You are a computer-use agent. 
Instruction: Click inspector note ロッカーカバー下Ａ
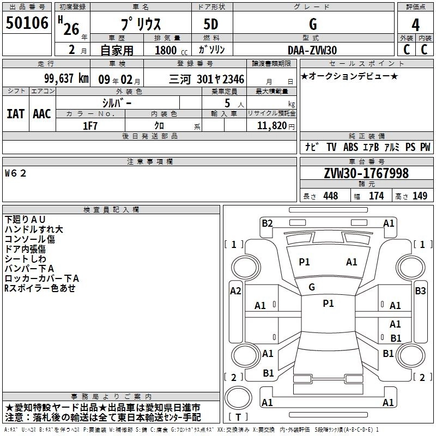pyautogui.click(x=42, y=278)
